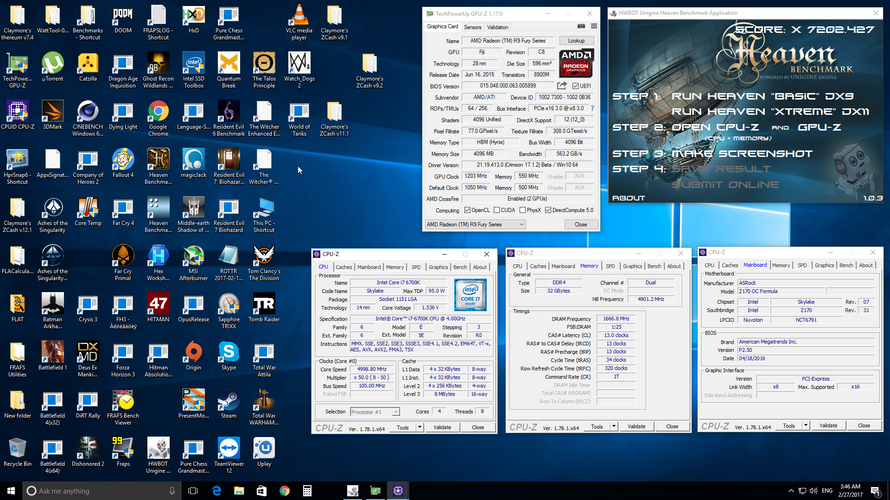The height and width of the screenshot is (500, 890).
Task: Open Bench tab in CPU-Z CPU window
Action: 460,267
